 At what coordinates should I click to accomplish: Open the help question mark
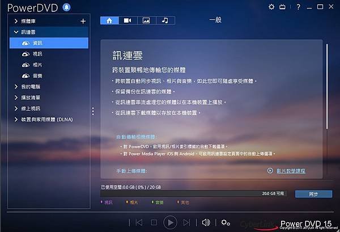pyautogui.click(x=299, y=7)
